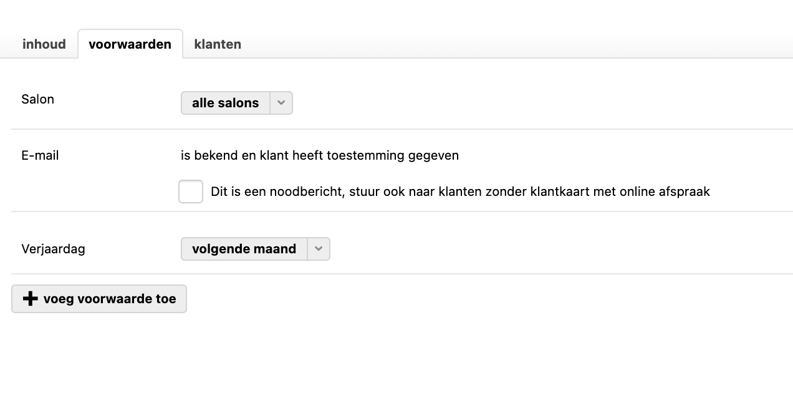Screen dimensions: 793x408
Task: Switch to the inhoud tab
Action: 44,44
